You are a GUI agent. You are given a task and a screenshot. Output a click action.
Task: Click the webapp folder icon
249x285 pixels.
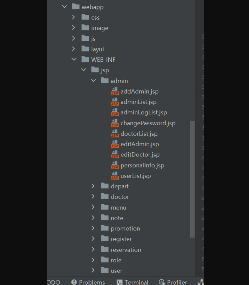tap(76, 7)
